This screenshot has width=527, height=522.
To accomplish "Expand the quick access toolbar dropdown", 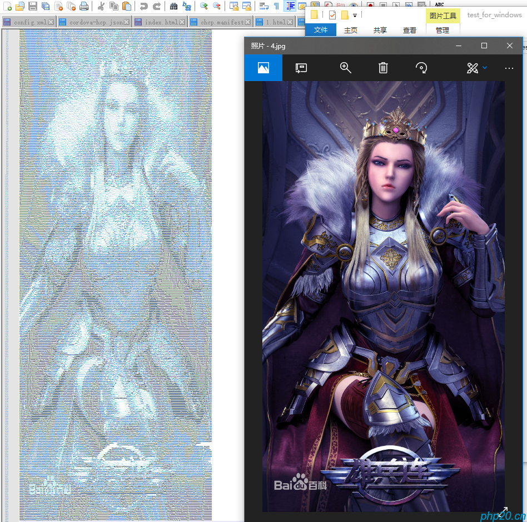I will (x=355, y=16).
